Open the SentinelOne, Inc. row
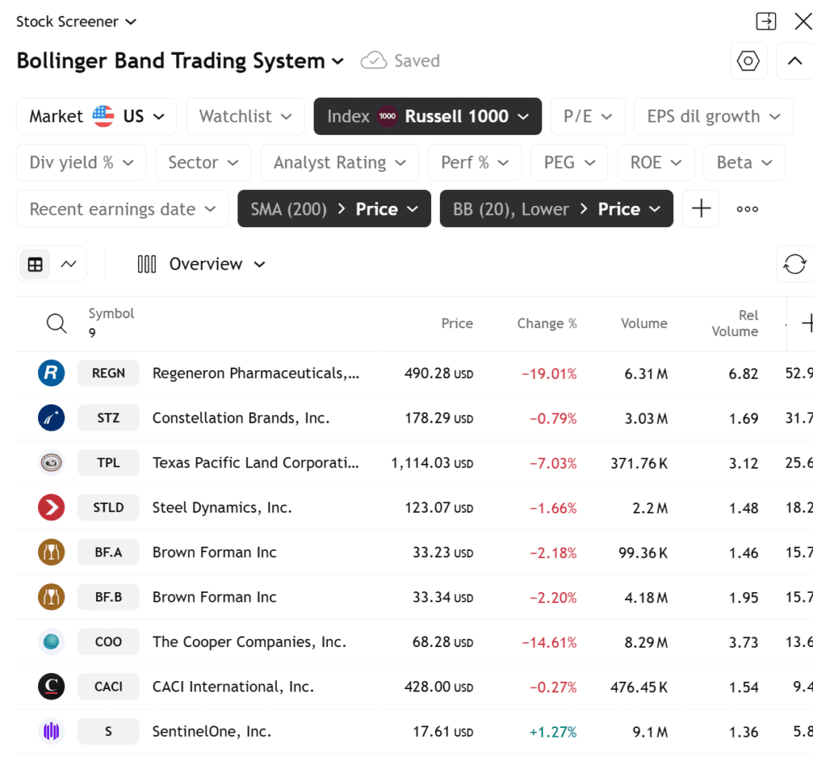This screenshot has height=782, width=813. 211,732
